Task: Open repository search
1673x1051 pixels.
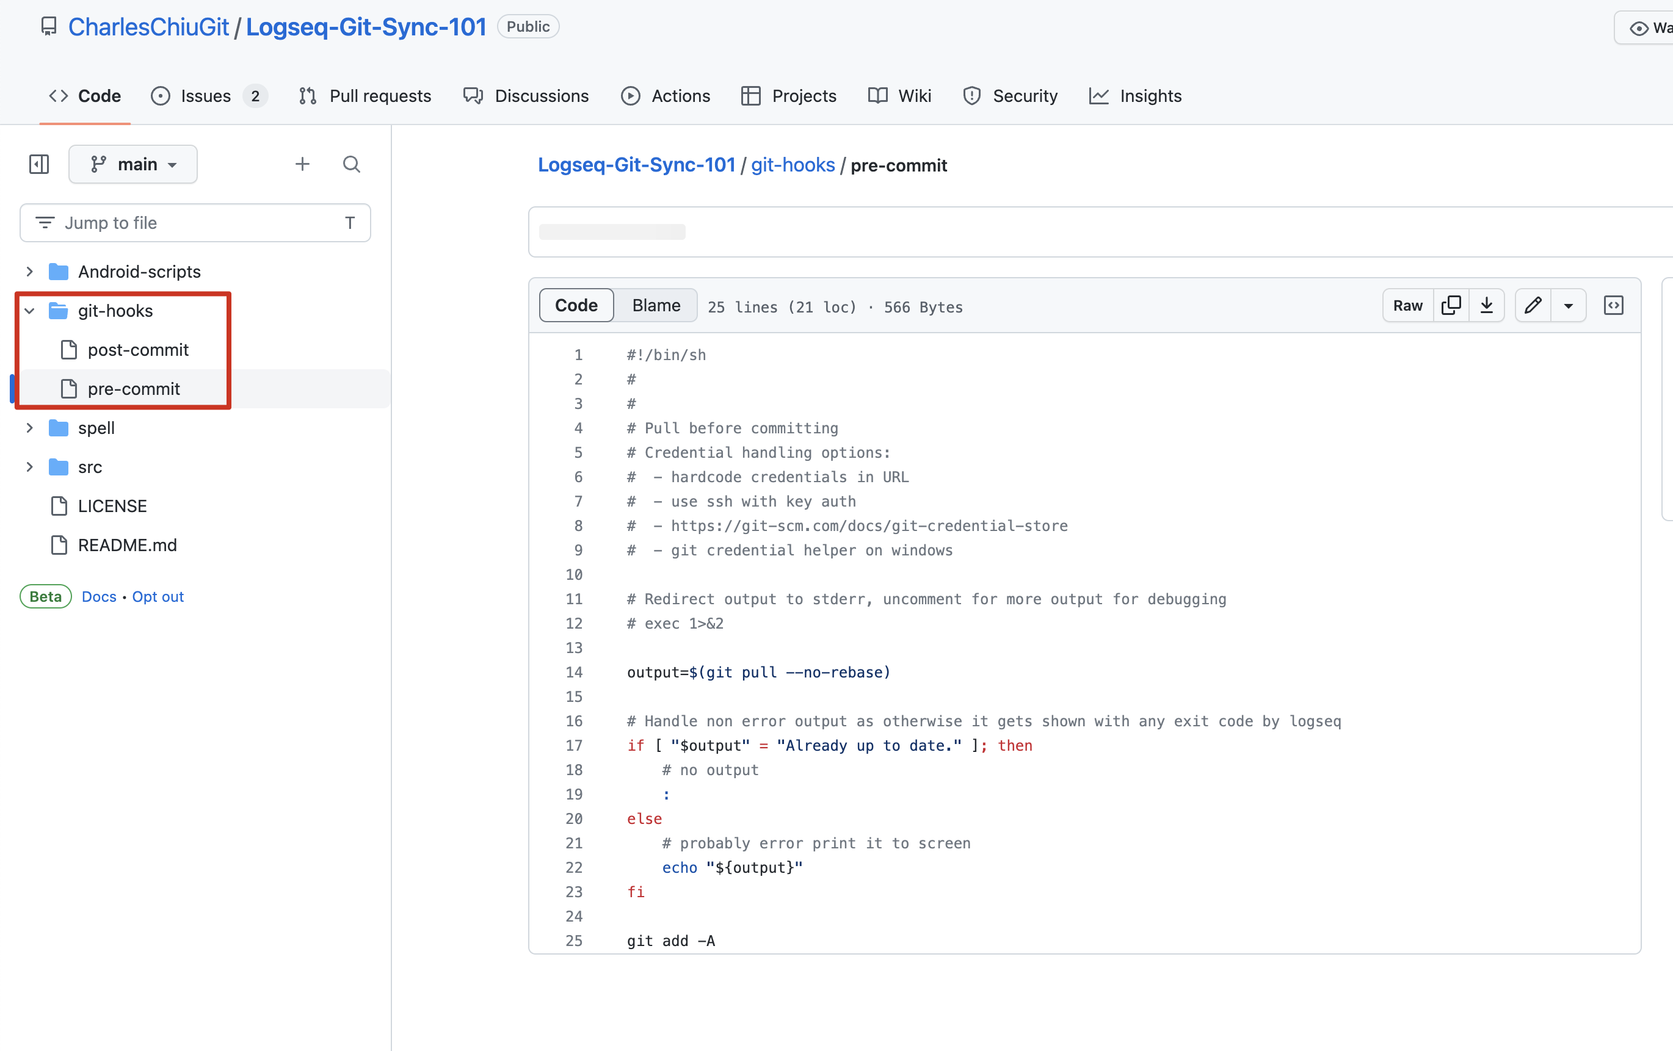Action: 351,164
